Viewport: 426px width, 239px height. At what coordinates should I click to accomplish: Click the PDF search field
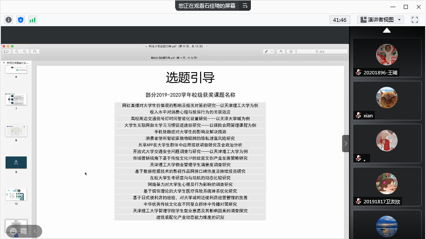(322, 51)
